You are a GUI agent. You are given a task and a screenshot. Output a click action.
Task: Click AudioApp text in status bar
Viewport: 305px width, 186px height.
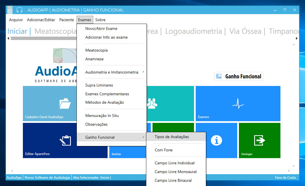click(14, 178)
